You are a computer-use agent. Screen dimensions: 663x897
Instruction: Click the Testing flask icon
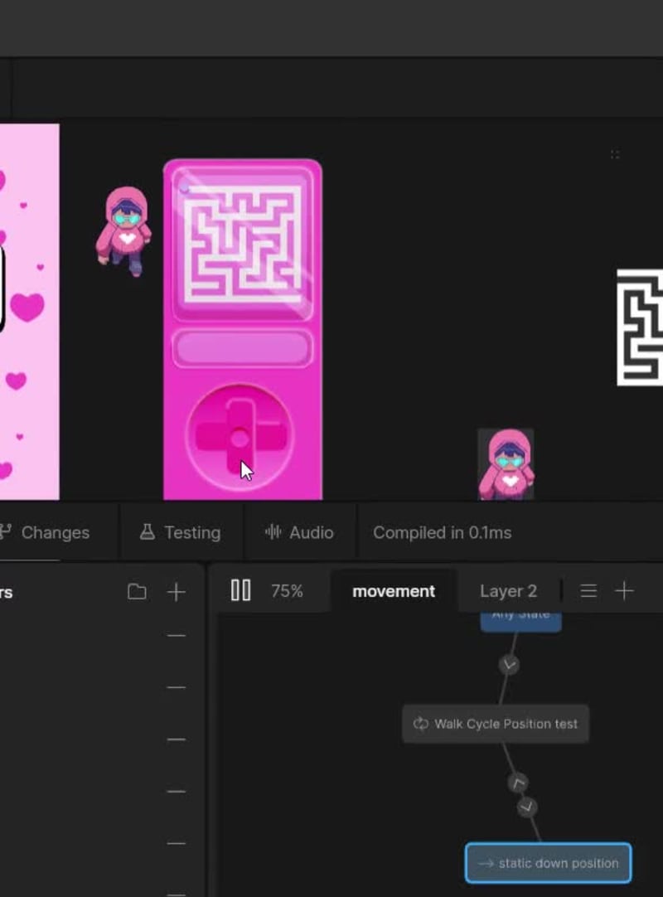pos(147,532)
